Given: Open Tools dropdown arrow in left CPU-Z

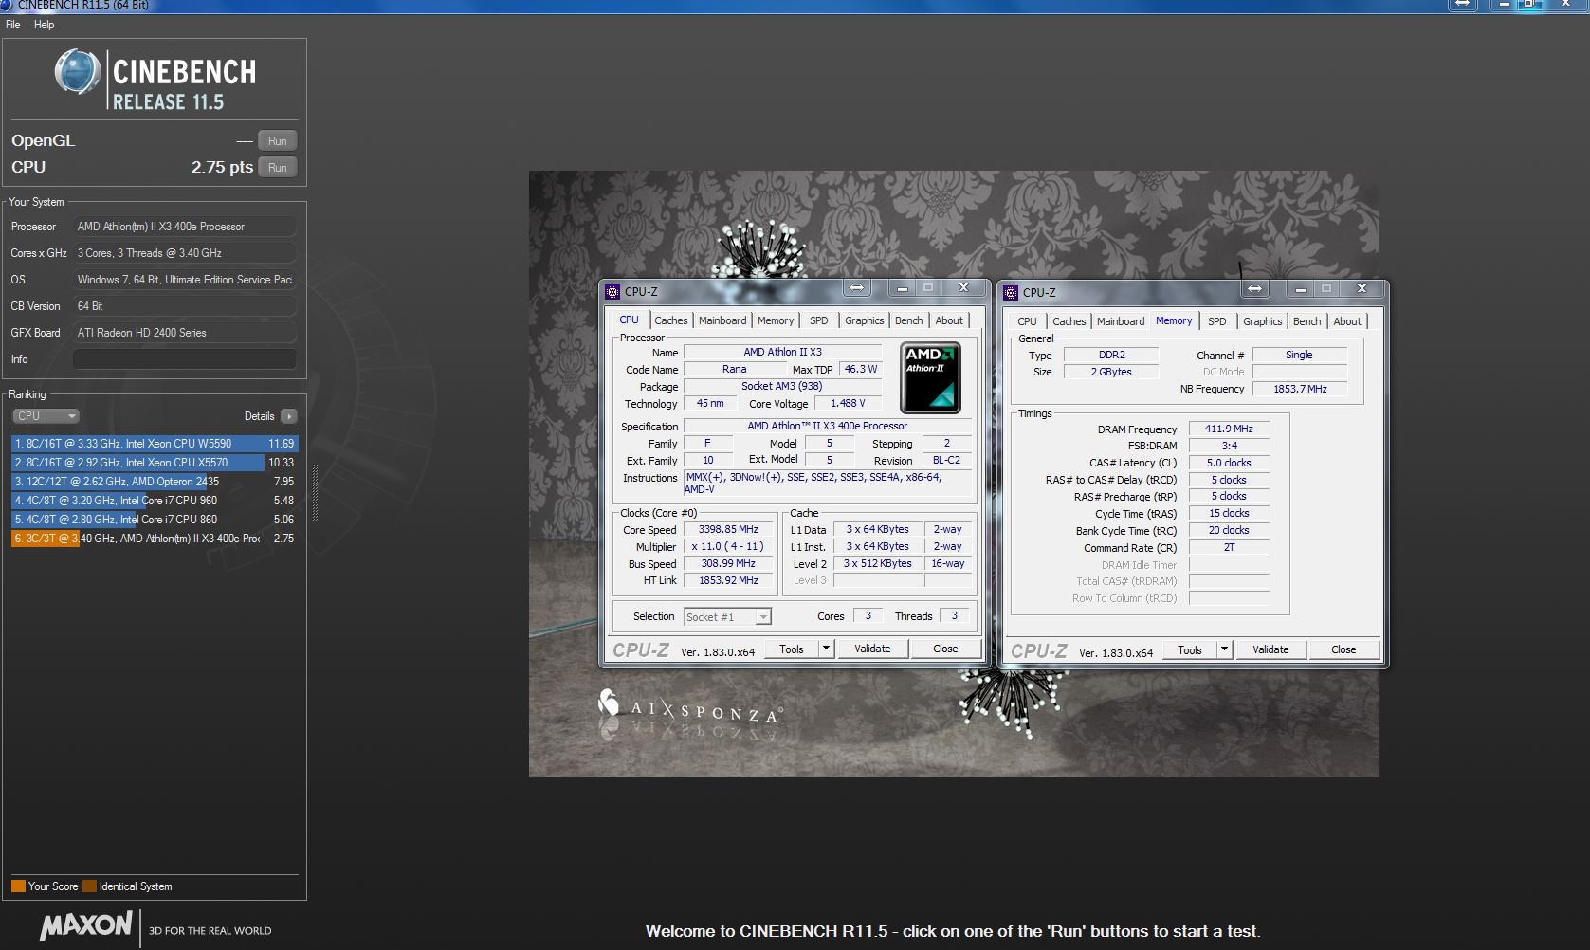Looking at the screenshot, I should pos(826,649).
